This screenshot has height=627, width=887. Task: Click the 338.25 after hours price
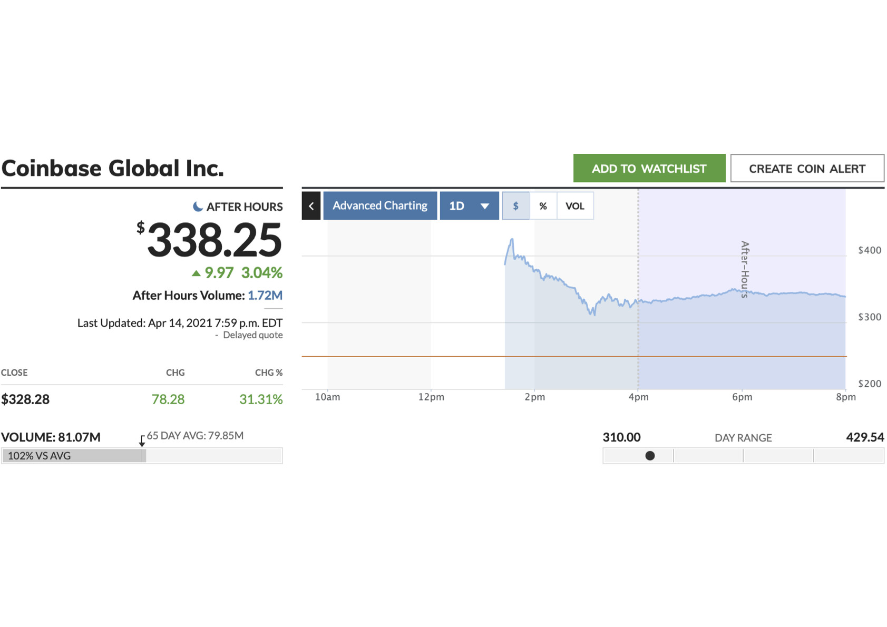coord(214,240)
